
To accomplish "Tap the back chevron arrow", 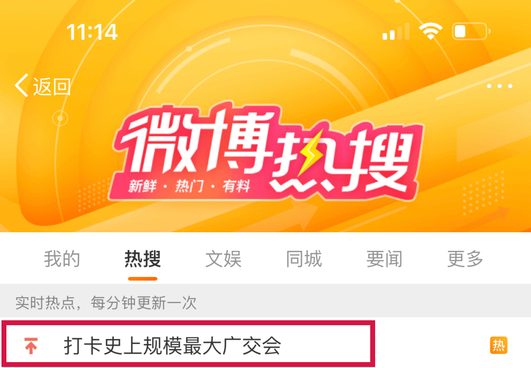I will tap(21, 86).
